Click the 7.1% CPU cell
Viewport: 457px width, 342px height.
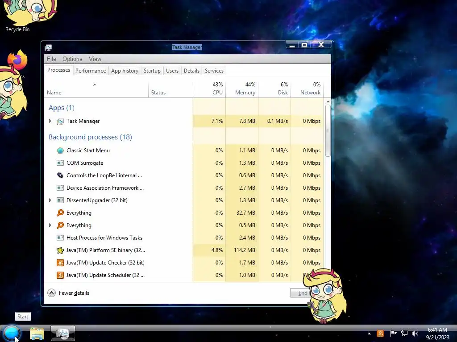(x=209, y=121)
